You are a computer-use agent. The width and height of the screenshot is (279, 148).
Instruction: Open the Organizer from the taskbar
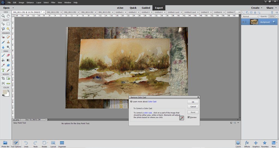tap(62, 144)
